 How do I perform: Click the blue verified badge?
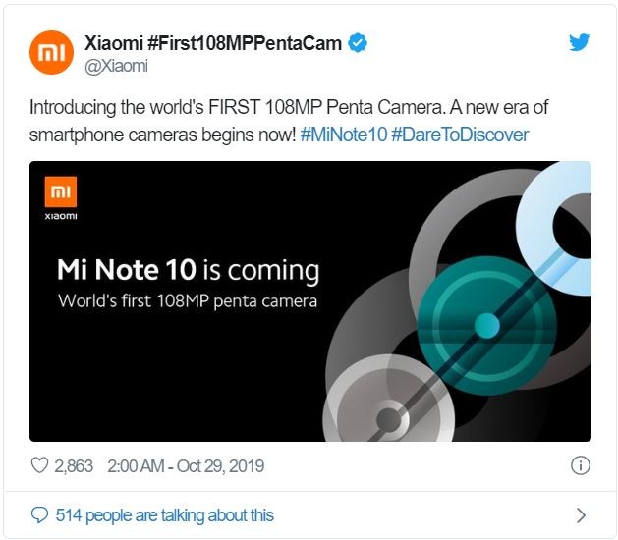[x=358, y=43]
